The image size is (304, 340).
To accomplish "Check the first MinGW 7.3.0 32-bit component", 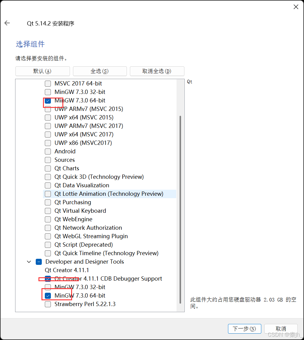I will [48, 92].
